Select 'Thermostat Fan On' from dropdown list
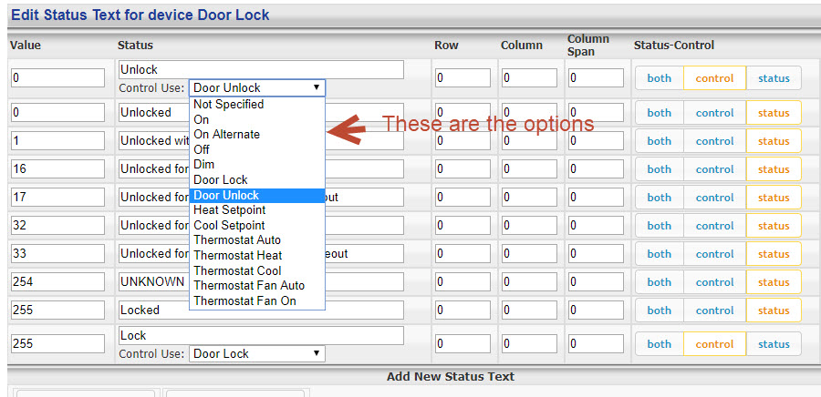This screenshot has width=821, height=397. click(x=244, y=300)
